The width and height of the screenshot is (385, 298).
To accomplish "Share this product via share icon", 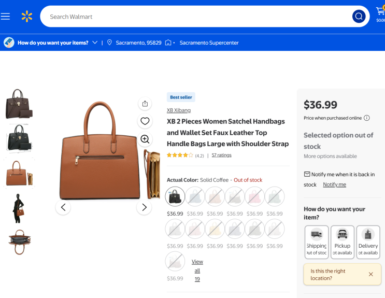I will [145, 104].
